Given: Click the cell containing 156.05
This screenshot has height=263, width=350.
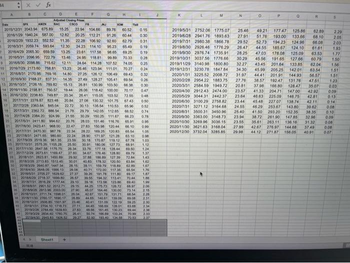Looking at the screenshot, I should [289, 132].
